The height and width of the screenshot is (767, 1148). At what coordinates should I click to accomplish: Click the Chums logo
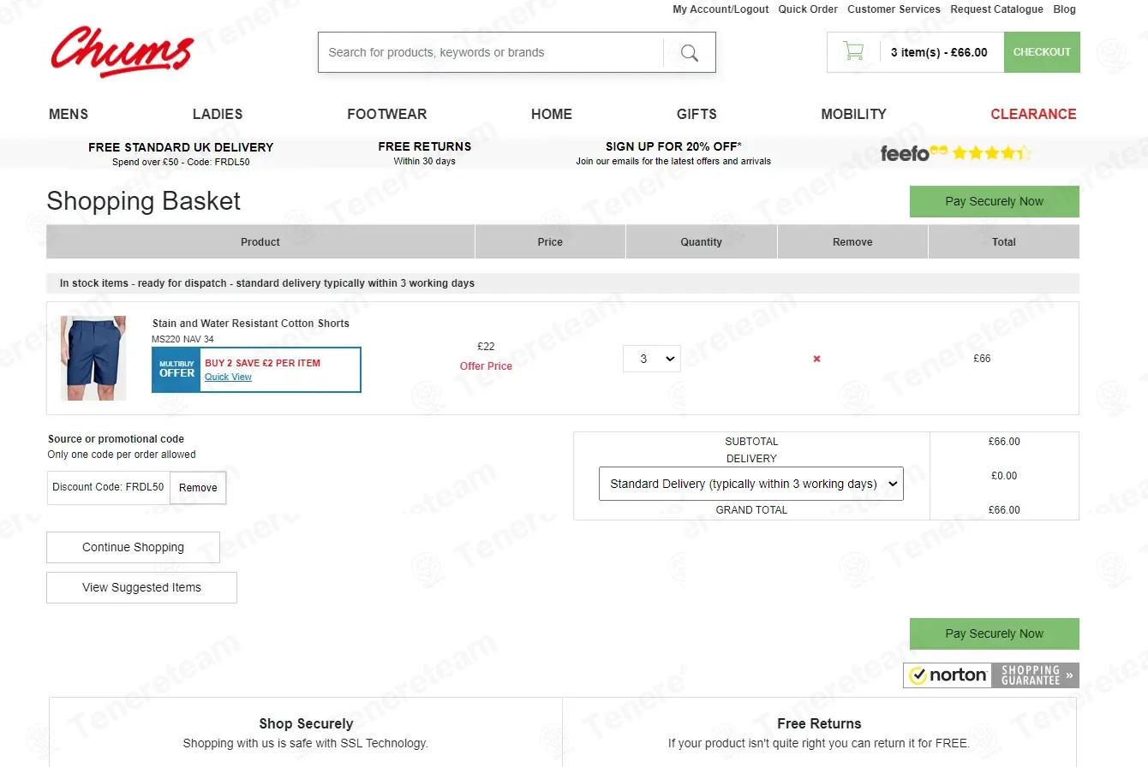(123, 51)
